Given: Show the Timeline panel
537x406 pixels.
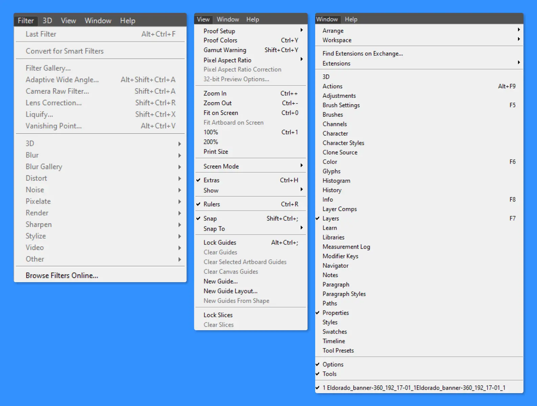Looking at the screenshot, I should coord(419,341).
